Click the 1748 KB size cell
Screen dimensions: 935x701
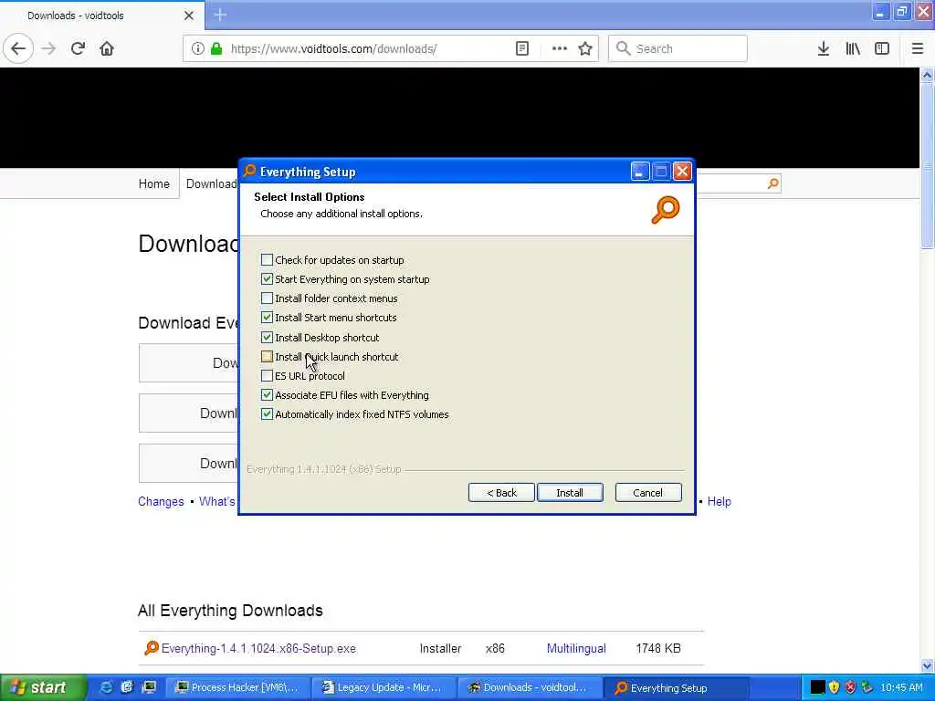coord(657,649)
